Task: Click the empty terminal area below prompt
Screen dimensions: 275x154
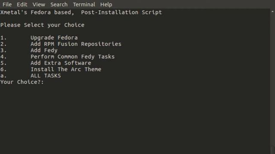Action: [x=135, y=119]
